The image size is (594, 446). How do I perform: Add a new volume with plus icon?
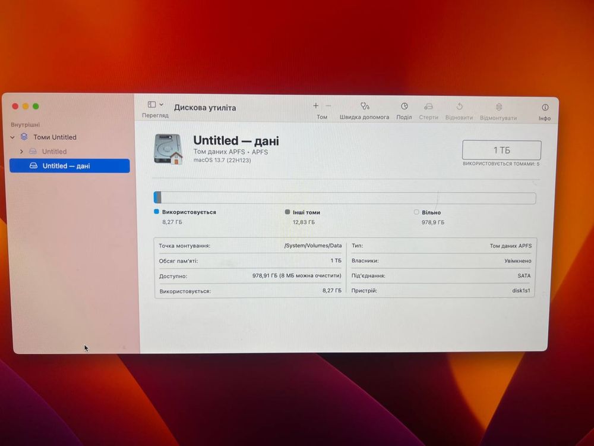pyautogui.click(x=316, y=106)
